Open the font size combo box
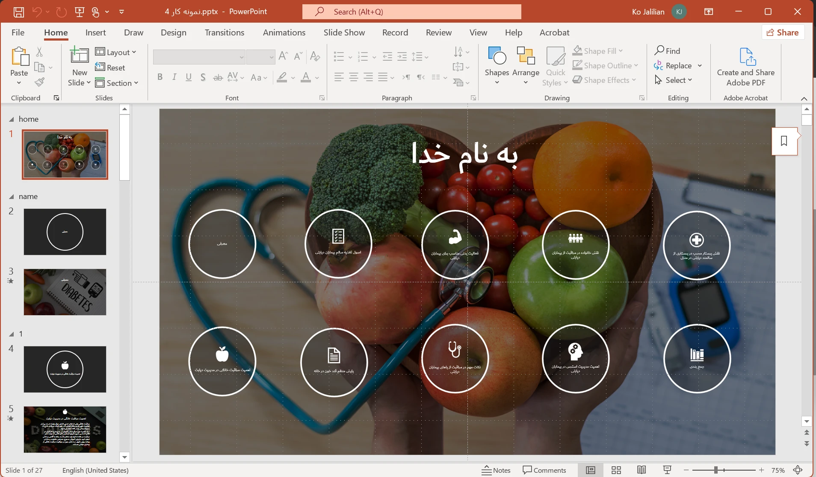The width and height of the screenshot is (816, 477). (x=261, y=57)
